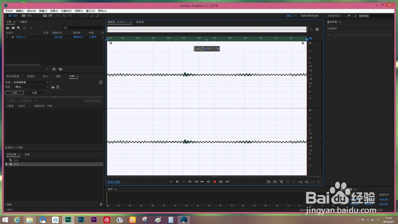The height and width of the screenshot is (224, 398).
Task: Expand the 未命名 1 file entry
Action: click(7, 37)
